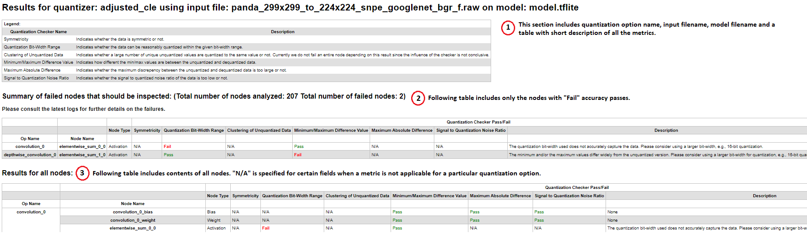Click "None" description in the convolution_0_weight row
Image resolution: width=807 pixels, height=233 pixels.
[x=613, y=220]
